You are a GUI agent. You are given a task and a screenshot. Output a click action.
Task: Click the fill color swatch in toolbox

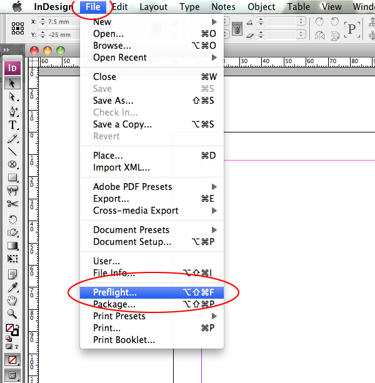coord(9,328)
